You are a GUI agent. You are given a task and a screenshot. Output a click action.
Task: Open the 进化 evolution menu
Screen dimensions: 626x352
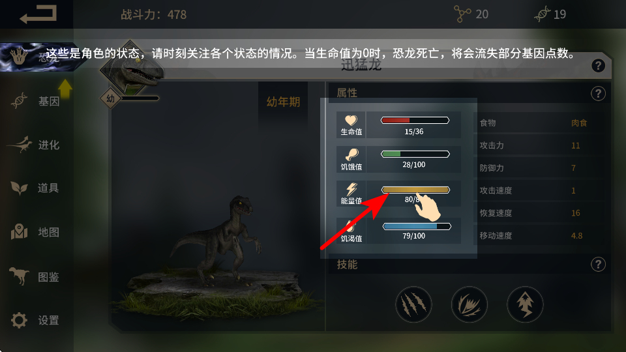click(x=36, y=145)
